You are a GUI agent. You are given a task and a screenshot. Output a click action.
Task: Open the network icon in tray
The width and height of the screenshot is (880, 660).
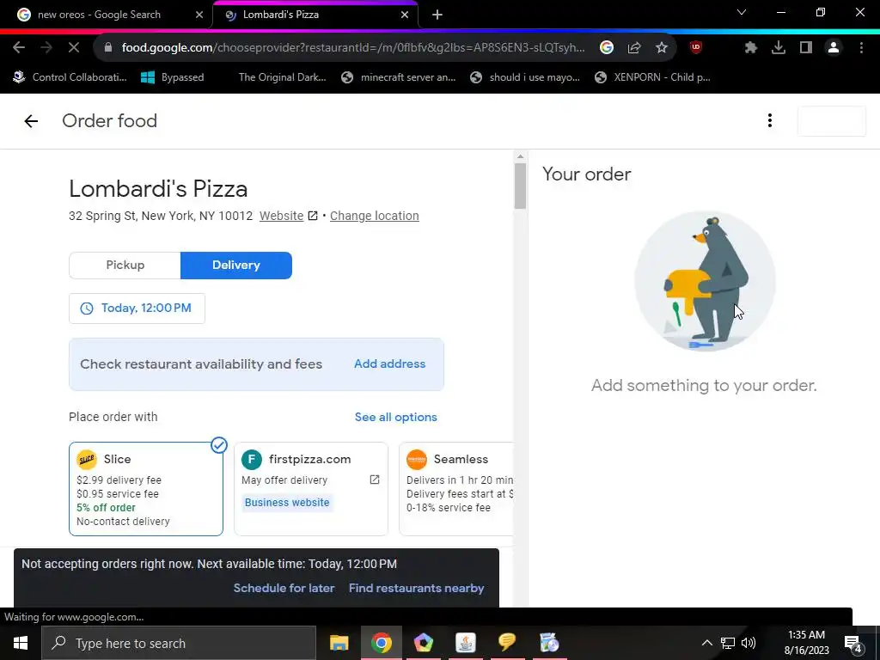tap(728, 643)
